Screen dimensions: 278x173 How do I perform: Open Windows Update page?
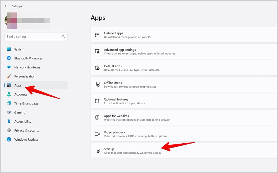[36, 139]
